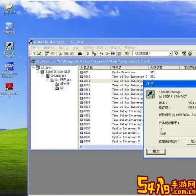Open the PLC menu
The width and height of the screenshot is (196, 196).
(x=76, y=48)
